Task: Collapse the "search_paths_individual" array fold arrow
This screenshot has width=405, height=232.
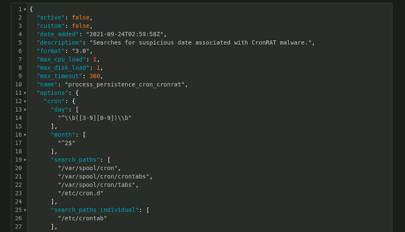Action: click(x=25, y=210)
